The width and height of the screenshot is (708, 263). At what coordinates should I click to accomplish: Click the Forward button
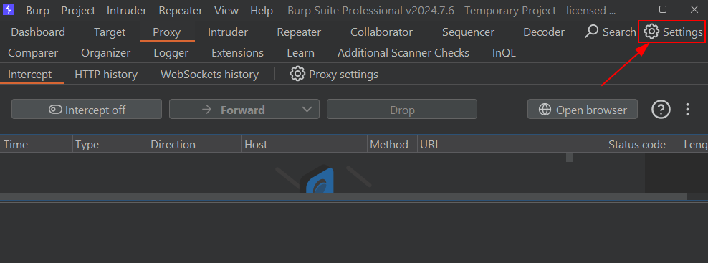point(232,110)
